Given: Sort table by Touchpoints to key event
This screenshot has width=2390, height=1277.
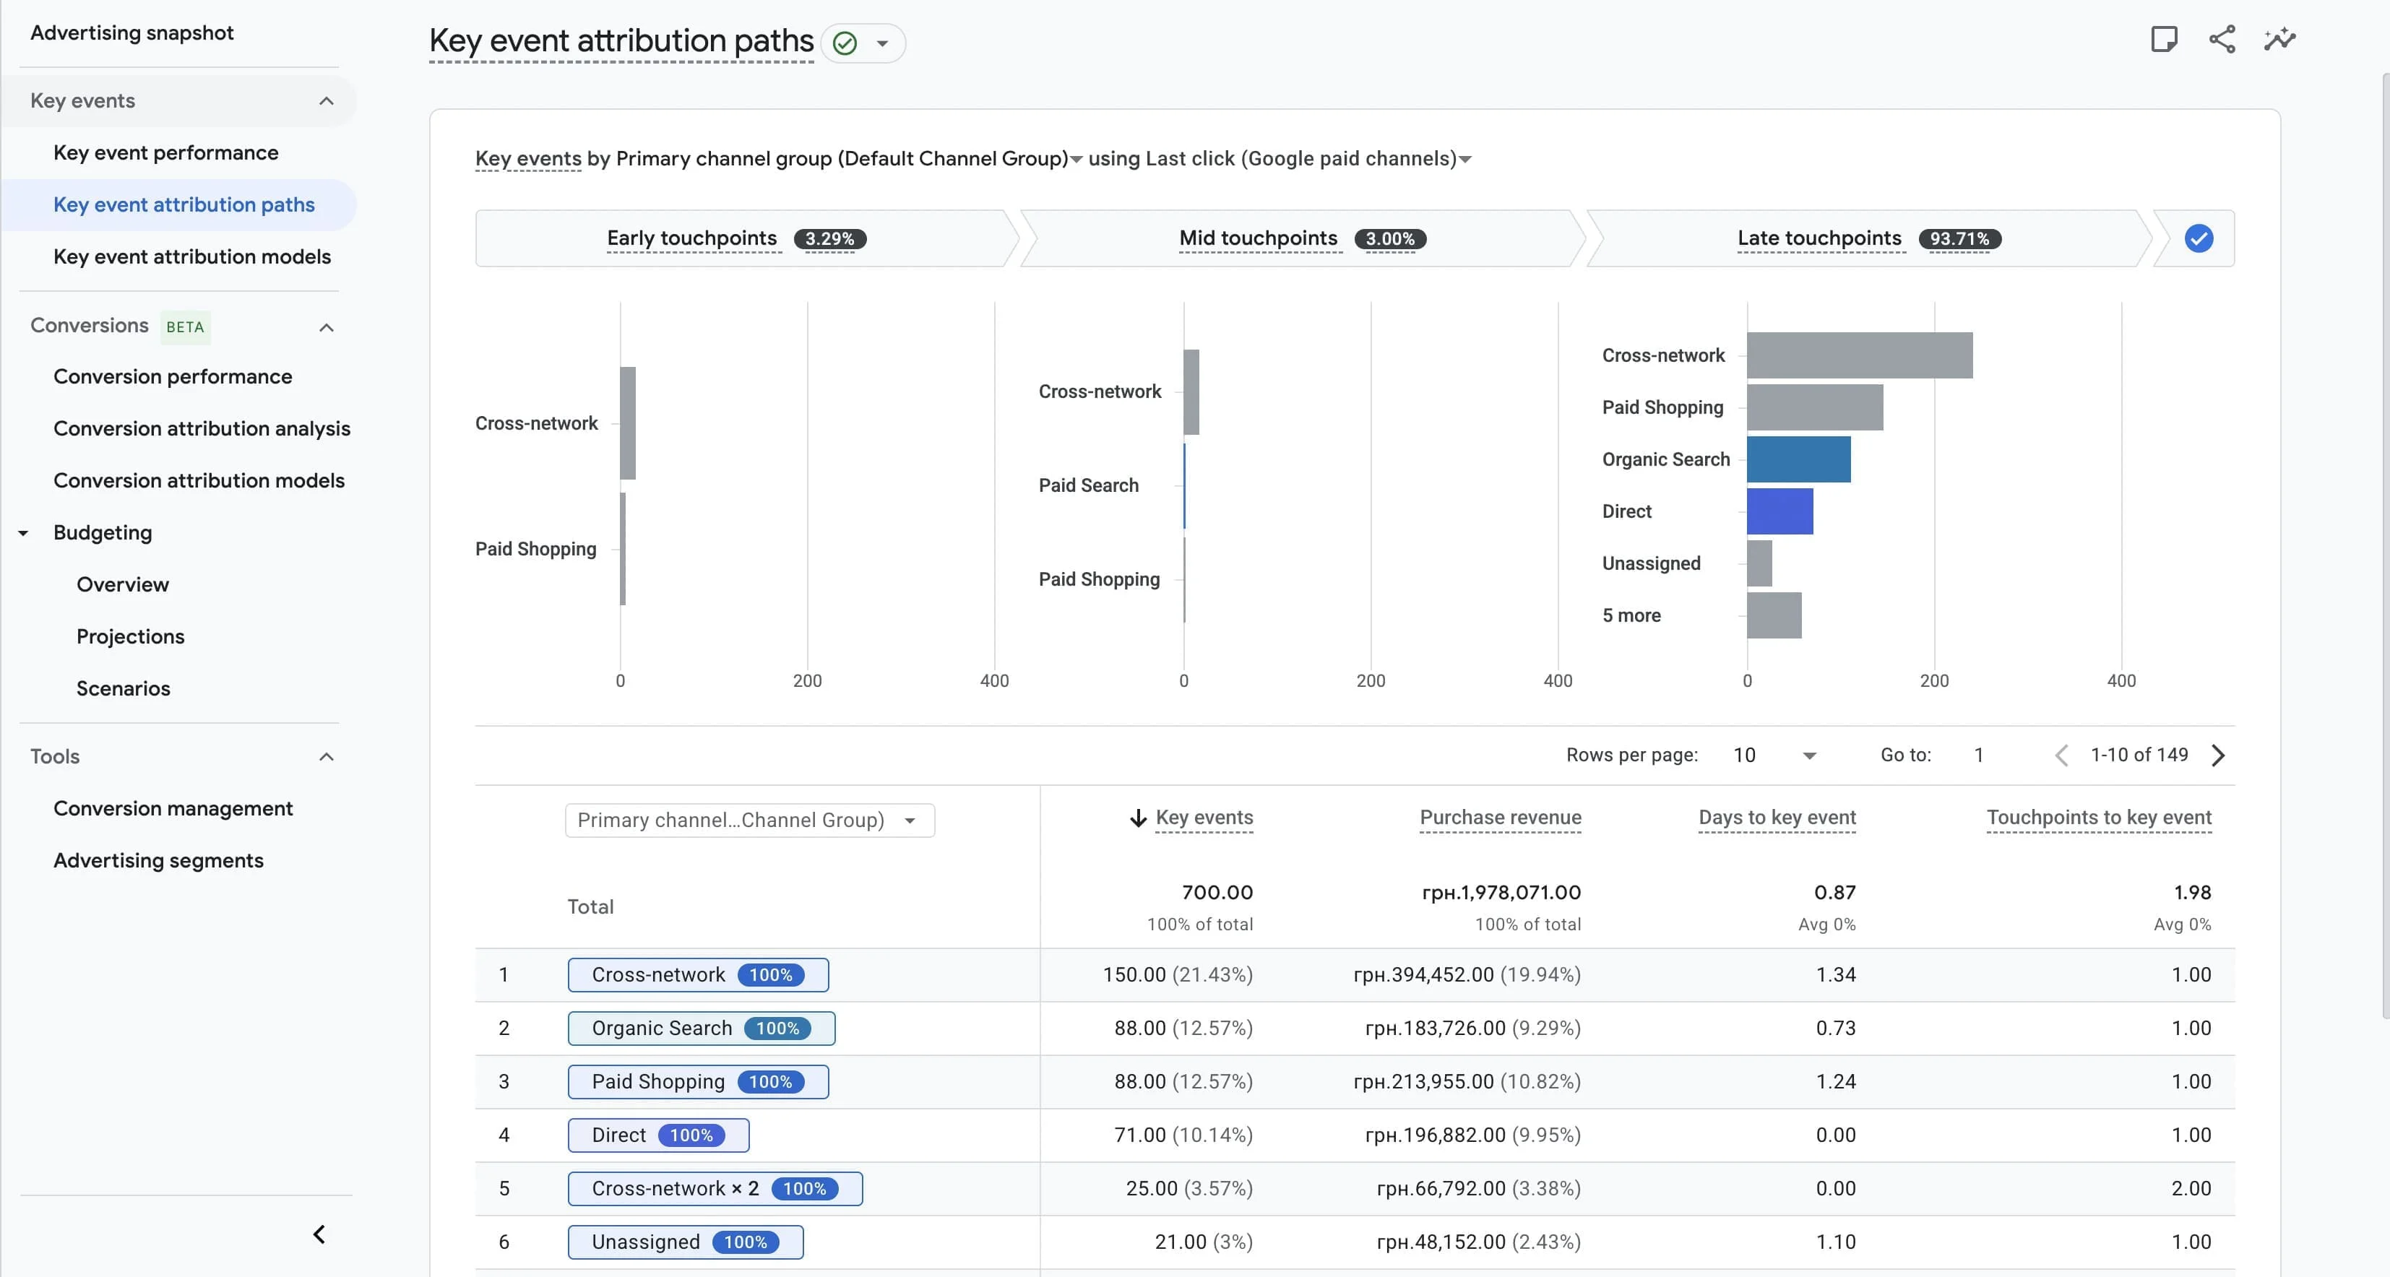Looking at the screenshot, I should click(2099, 818).
